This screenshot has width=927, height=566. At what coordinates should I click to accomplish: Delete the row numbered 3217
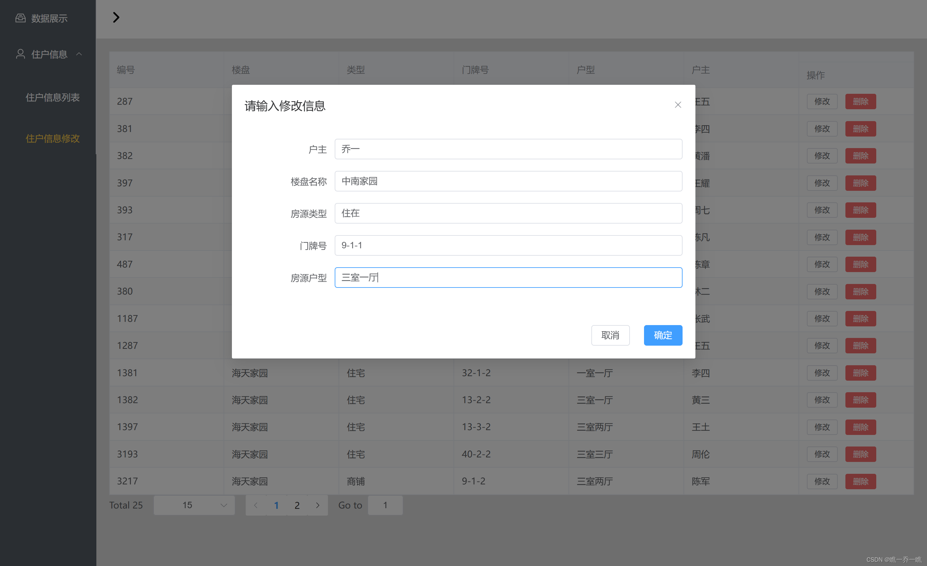tap(861, 481)
